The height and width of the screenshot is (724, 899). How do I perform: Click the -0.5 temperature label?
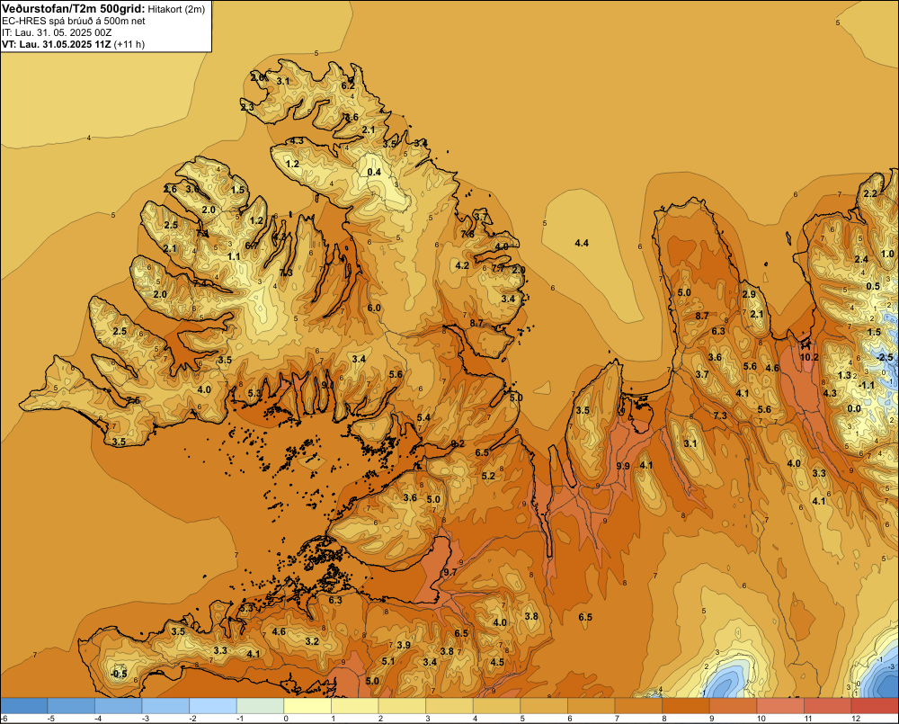[119, 674]
